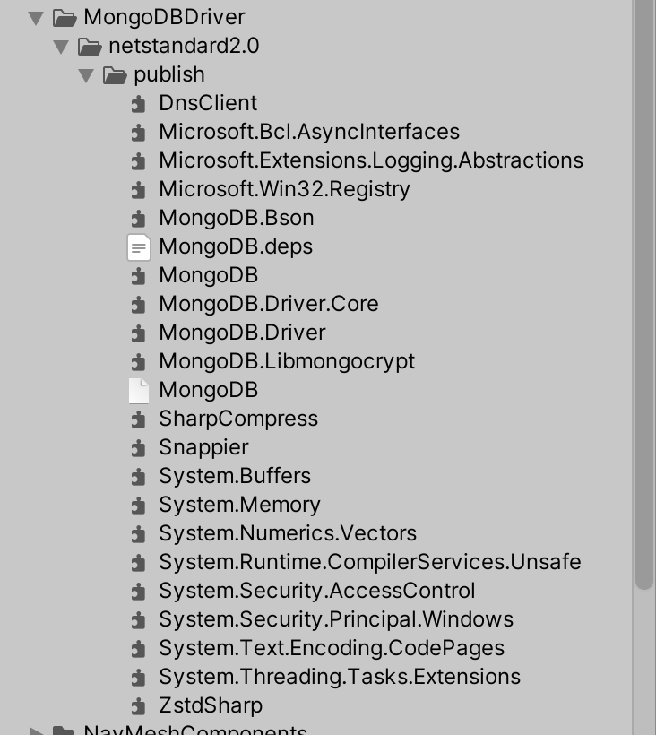The width and height of the screenshot is (656, 735).
Task: Click the MongoDB document file icon
Action: [138, 390]
